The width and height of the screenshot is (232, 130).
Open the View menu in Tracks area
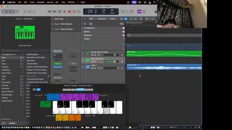pyautogui.click(x=113, y=19)
